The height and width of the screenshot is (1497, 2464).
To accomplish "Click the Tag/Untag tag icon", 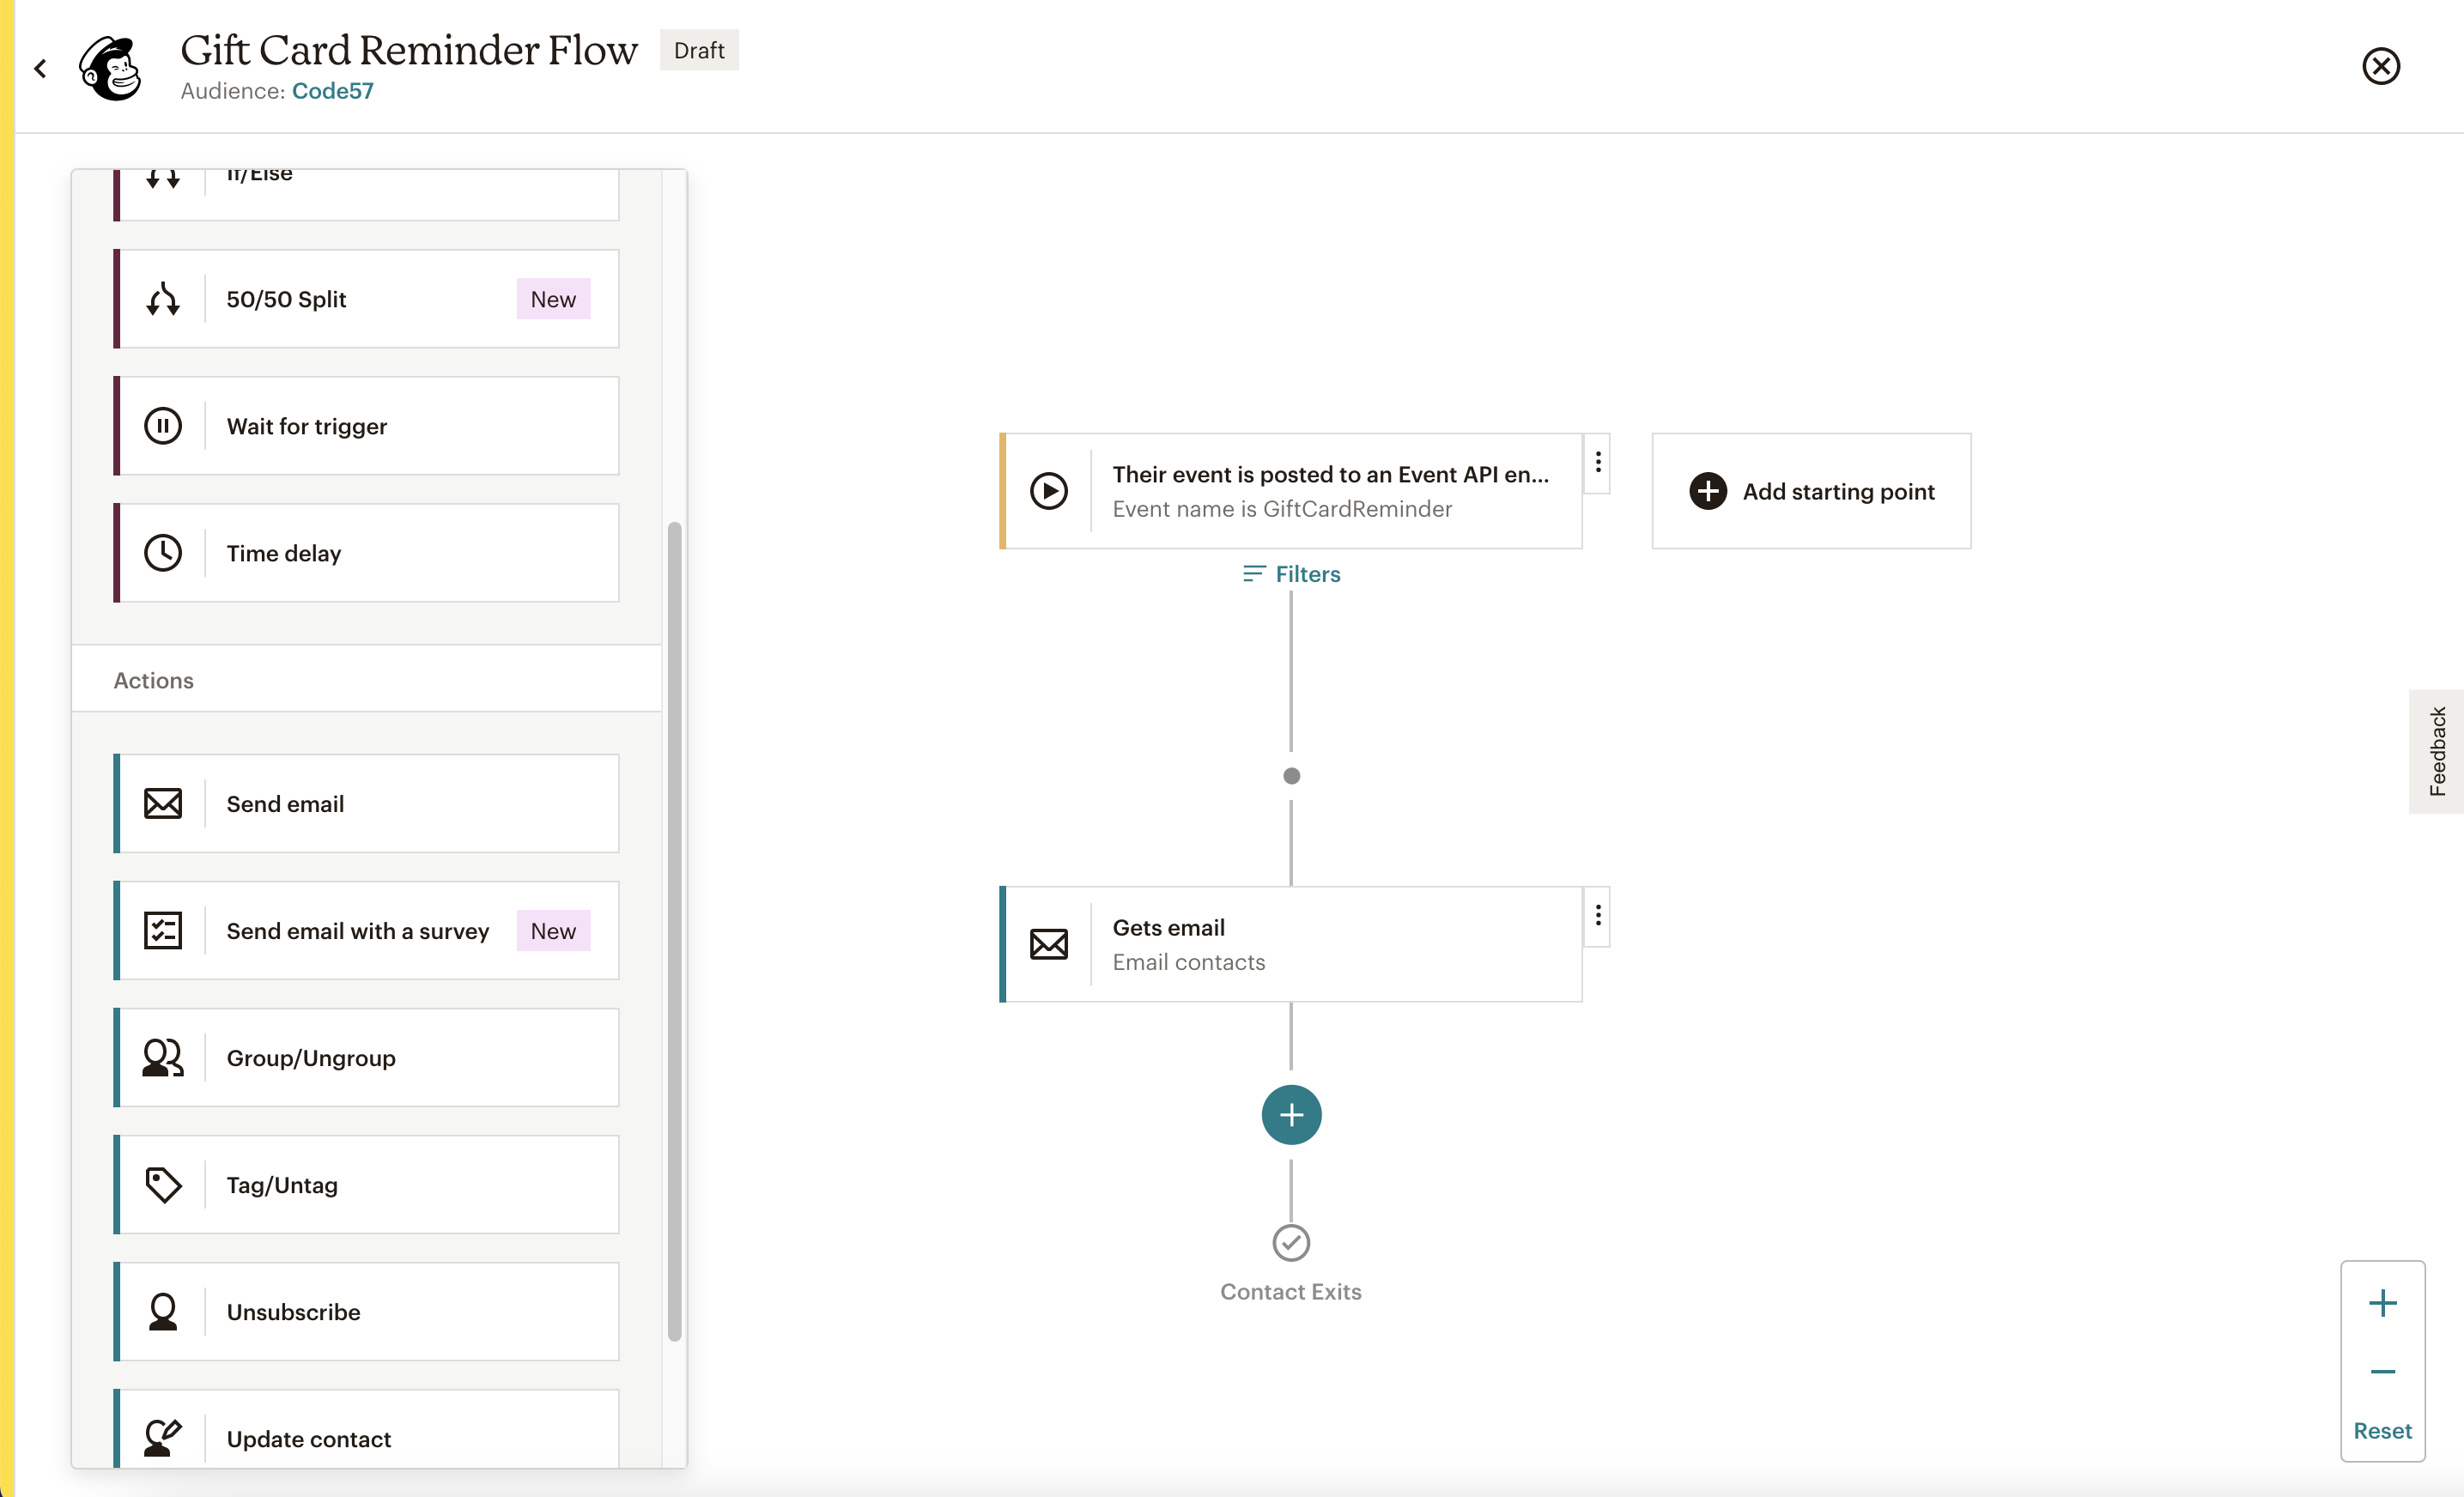I will point(162,1185).
